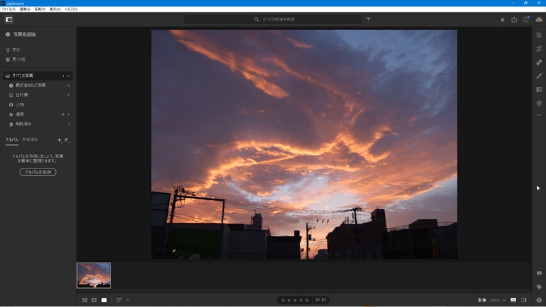This screenshot has height=307, width=546.
Task: Open the Edit adjustments panel icon
Action: coord(538,35)
